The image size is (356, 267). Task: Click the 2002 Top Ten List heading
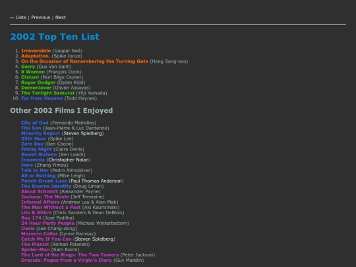coord(55,37)
